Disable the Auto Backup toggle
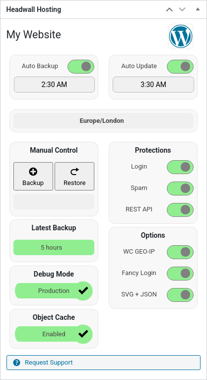Viewport: 207px width, 380px height. (x=81, y=67)
